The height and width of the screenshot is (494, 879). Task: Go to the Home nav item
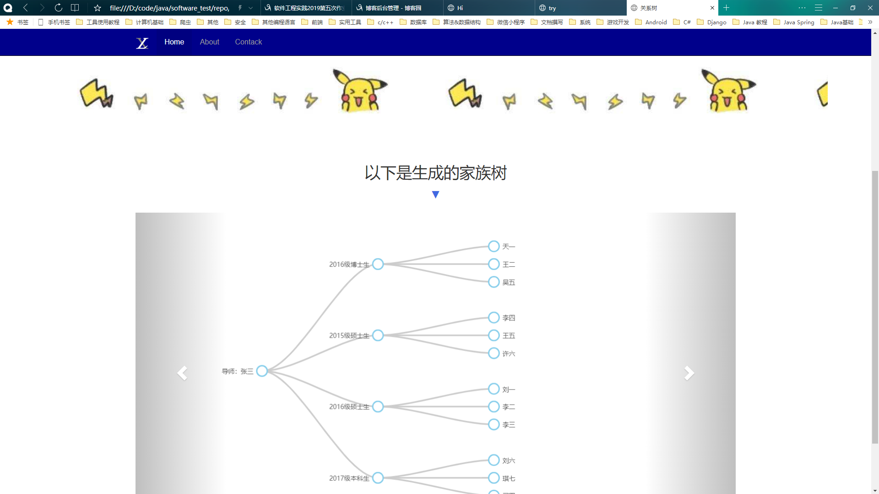(x=174, y=42)
